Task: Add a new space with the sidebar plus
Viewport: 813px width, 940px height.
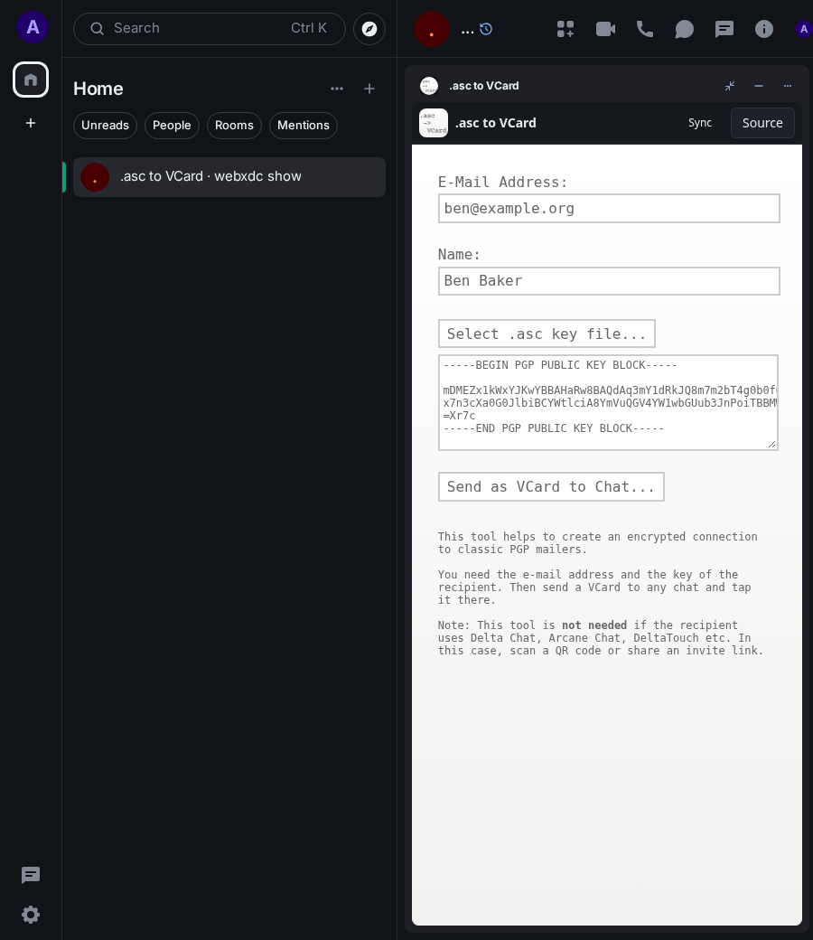Action: 31,123
